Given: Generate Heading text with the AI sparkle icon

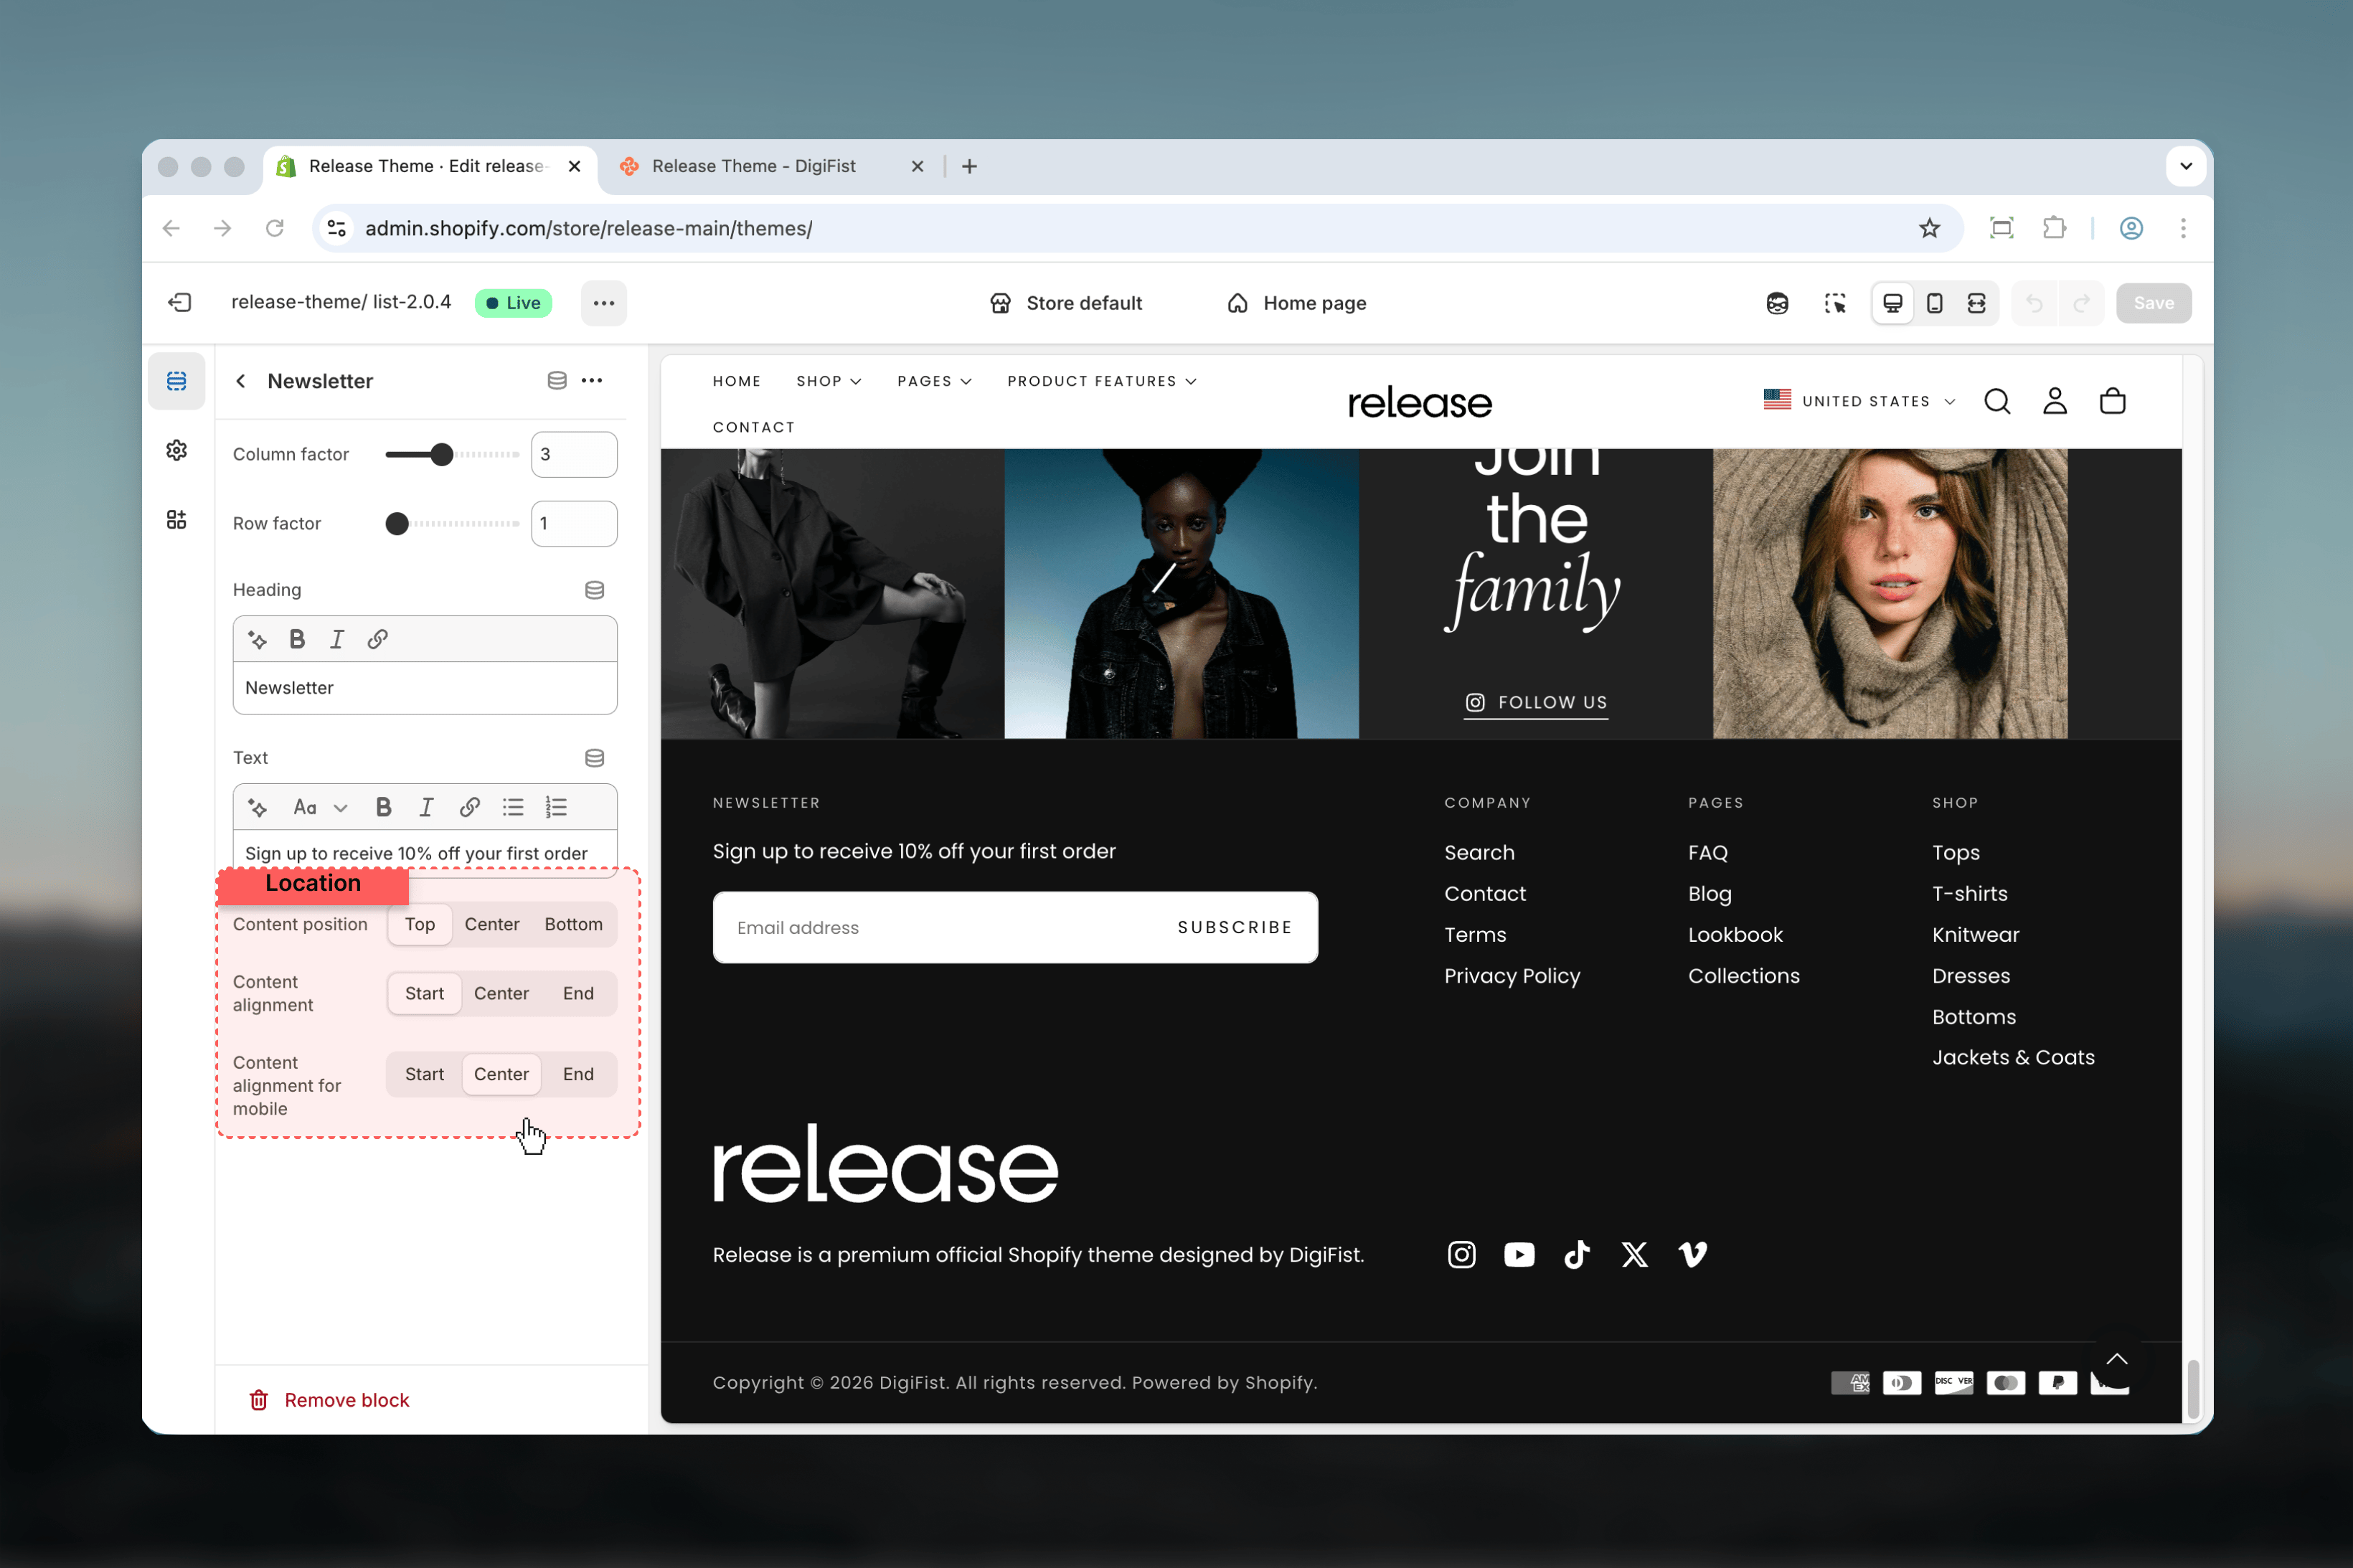Looking at the screenshot, I should pyautogui.click(x=257, y=639).
